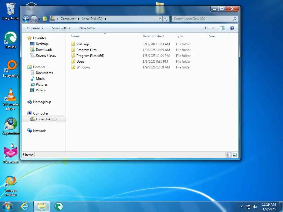This screenshot has height=212, width=283.
Task: Select the Plasmafox desktop shortcut
Action: click(x=11, y=155)
